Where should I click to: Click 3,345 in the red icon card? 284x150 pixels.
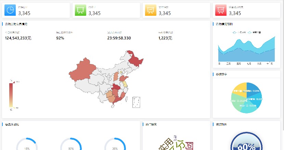click(235, 13)
